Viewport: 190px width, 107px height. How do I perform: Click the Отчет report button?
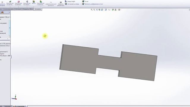pyautogui.click(x=85, y=1)
